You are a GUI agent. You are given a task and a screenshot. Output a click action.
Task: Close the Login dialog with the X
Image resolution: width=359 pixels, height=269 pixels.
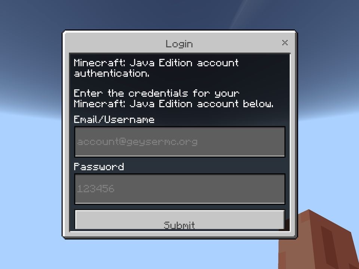pyautogui.click(x=285, y=43)
